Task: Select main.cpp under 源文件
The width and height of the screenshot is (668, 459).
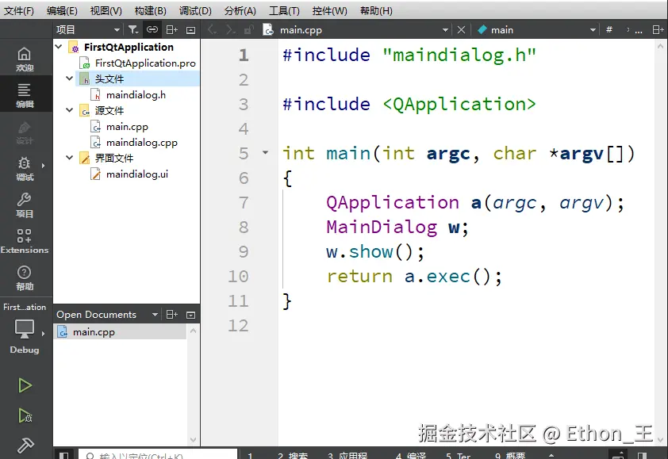Action: 127,127
